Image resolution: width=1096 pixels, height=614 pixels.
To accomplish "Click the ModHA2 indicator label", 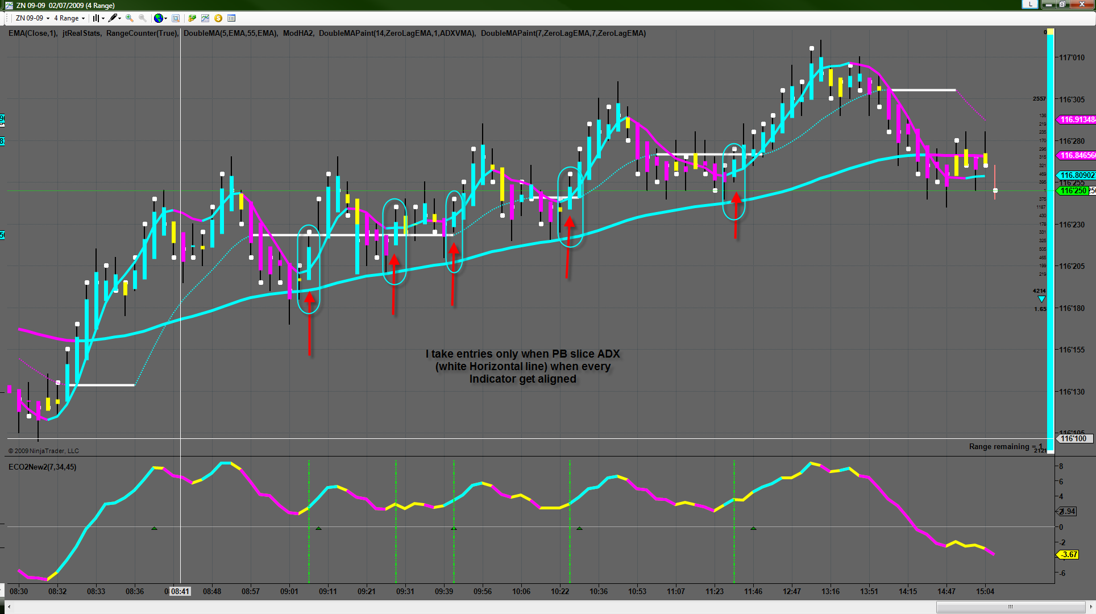I will 298,33.
